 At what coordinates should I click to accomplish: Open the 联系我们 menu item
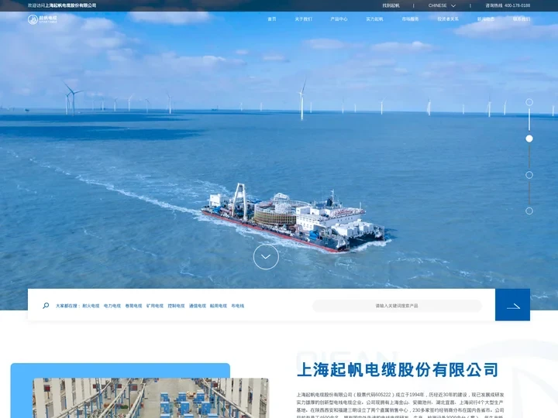522,19
